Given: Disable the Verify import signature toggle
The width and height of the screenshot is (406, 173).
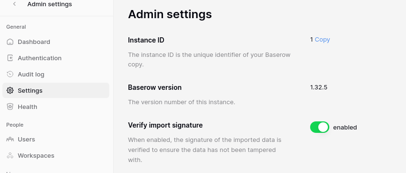Looking at the screenshot, I should pos(320,127).
